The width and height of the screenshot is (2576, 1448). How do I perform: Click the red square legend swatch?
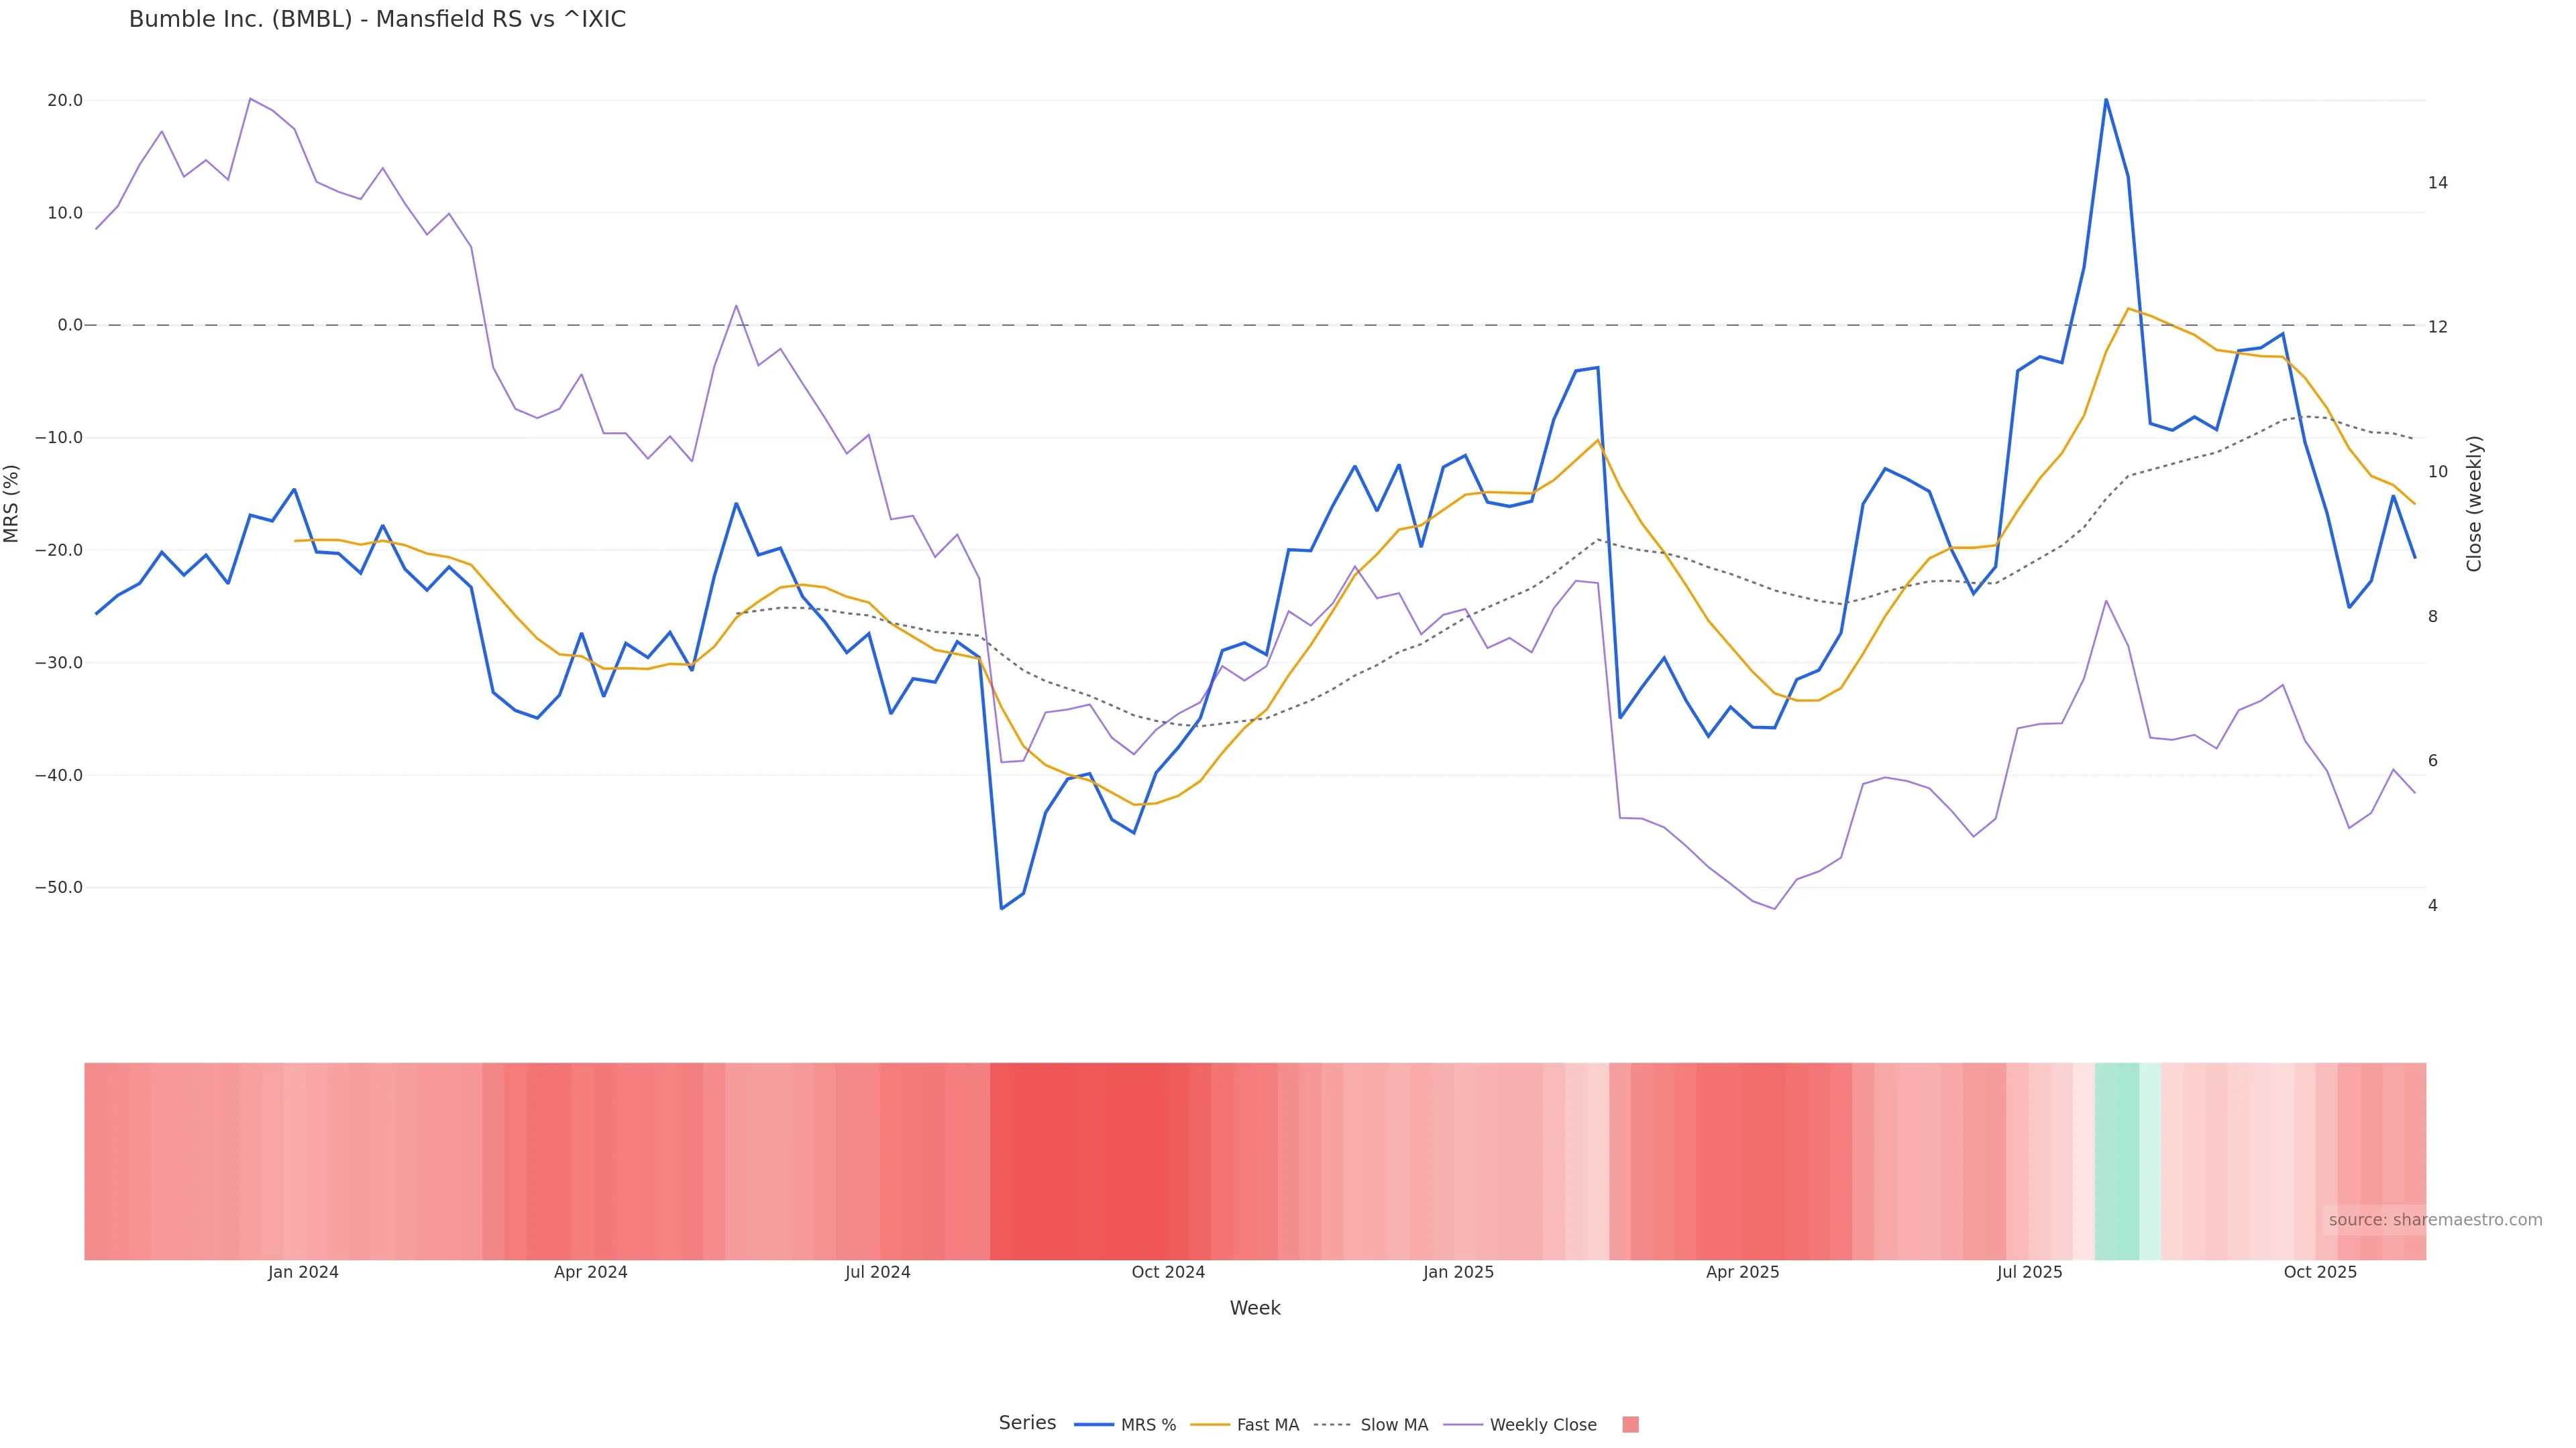pyautogui.click(x=1630, y=1425)
